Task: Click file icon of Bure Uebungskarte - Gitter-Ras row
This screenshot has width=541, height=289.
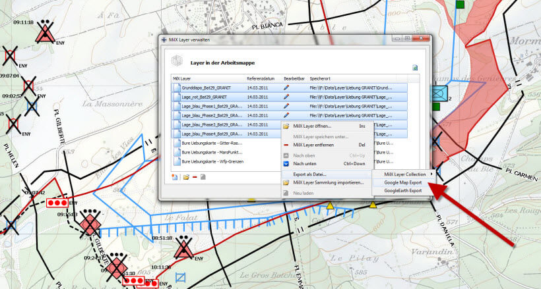Action: point(177,143)
